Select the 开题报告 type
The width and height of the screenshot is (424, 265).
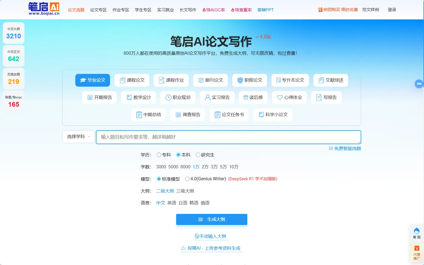[99, 97]
